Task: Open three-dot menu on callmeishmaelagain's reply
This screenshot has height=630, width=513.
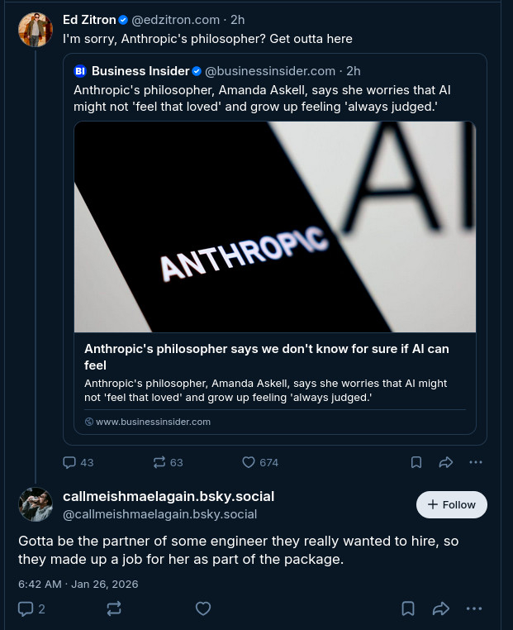Action: click(473, 609)
